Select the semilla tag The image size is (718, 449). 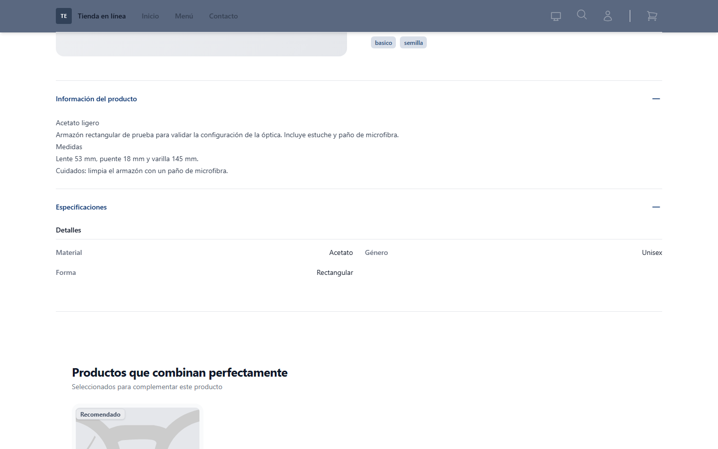(x=413, y=43)
